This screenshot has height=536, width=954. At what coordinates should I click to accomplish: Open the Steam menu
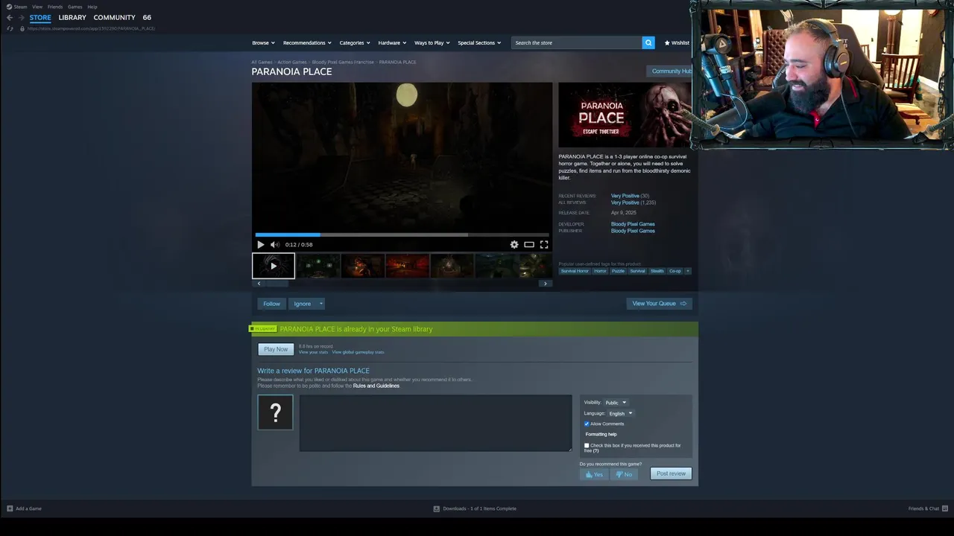[x=20, y=7]
